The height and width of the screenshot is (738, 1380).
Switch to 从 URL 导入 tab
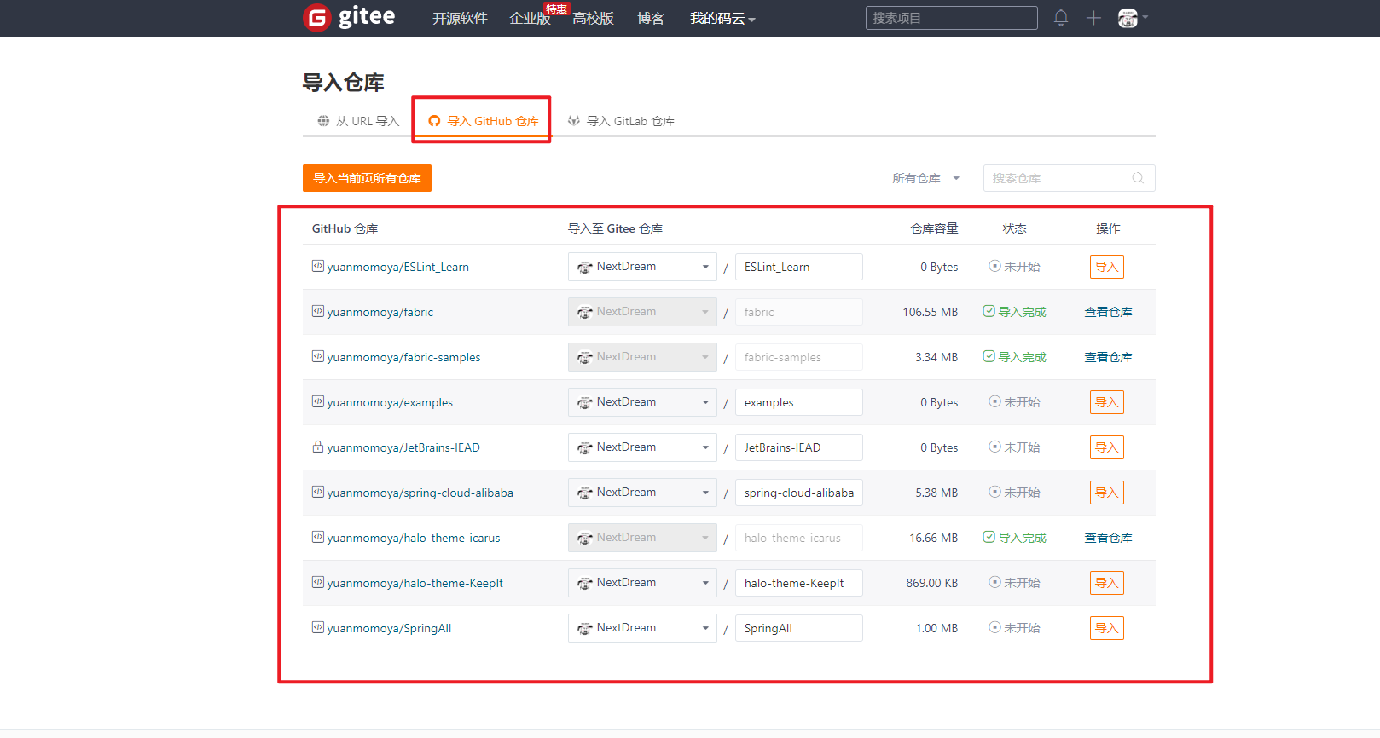tap(358, 121)
